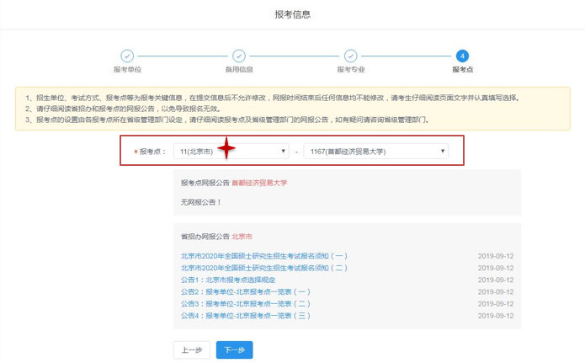Click the 报考信息 page title
The width and height of the screenshot is (585, 363).
292,15
